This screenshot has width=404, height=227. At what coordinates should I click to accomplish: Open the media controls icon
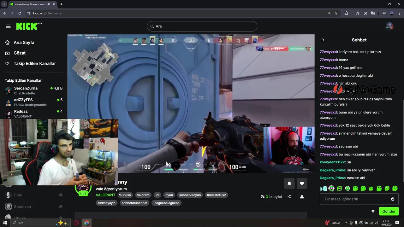[x=384, y=13]
